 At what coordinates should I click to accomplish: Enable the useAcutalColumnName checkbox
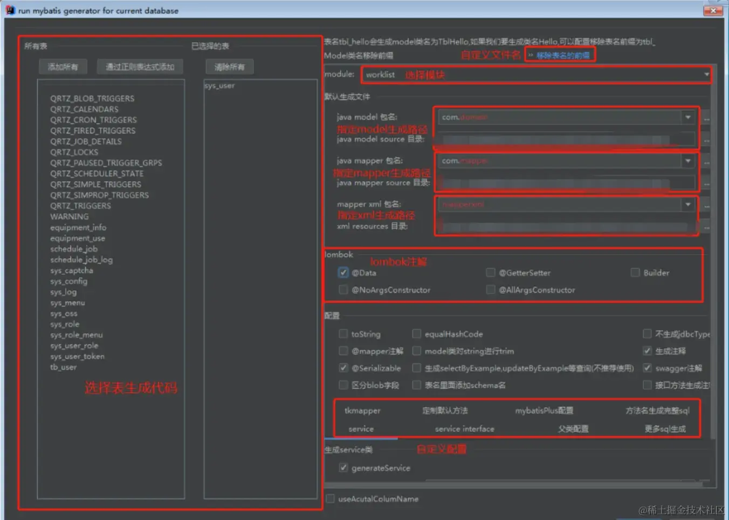(330, 498)
